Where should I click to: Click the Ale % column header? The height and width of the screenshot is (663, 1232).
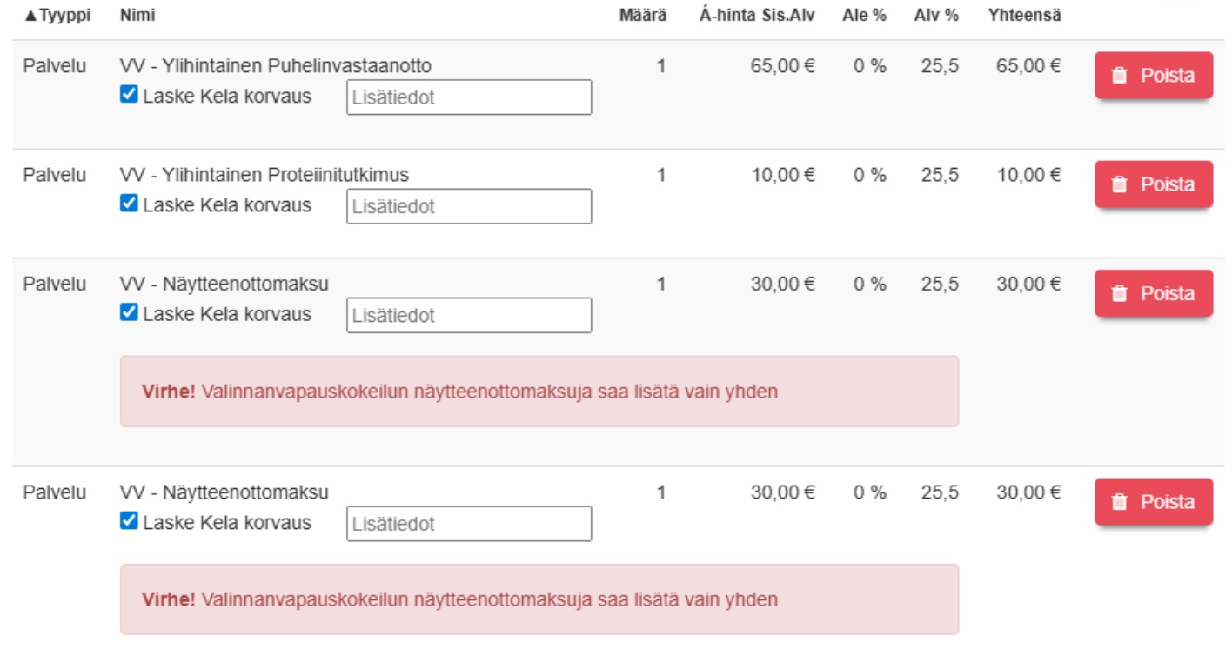(x=864, y=16)
